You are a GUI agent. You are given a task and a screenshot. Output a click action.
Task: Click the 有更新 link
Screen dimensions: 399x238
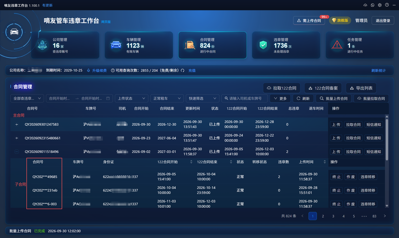click(47, 5)
